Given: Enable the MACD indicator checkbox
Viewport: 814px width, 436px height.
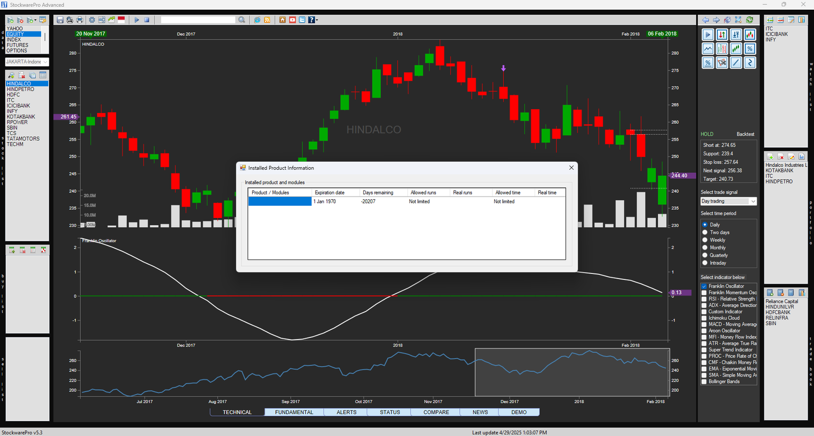Looking at the screenshot, I should coord(704,324).
